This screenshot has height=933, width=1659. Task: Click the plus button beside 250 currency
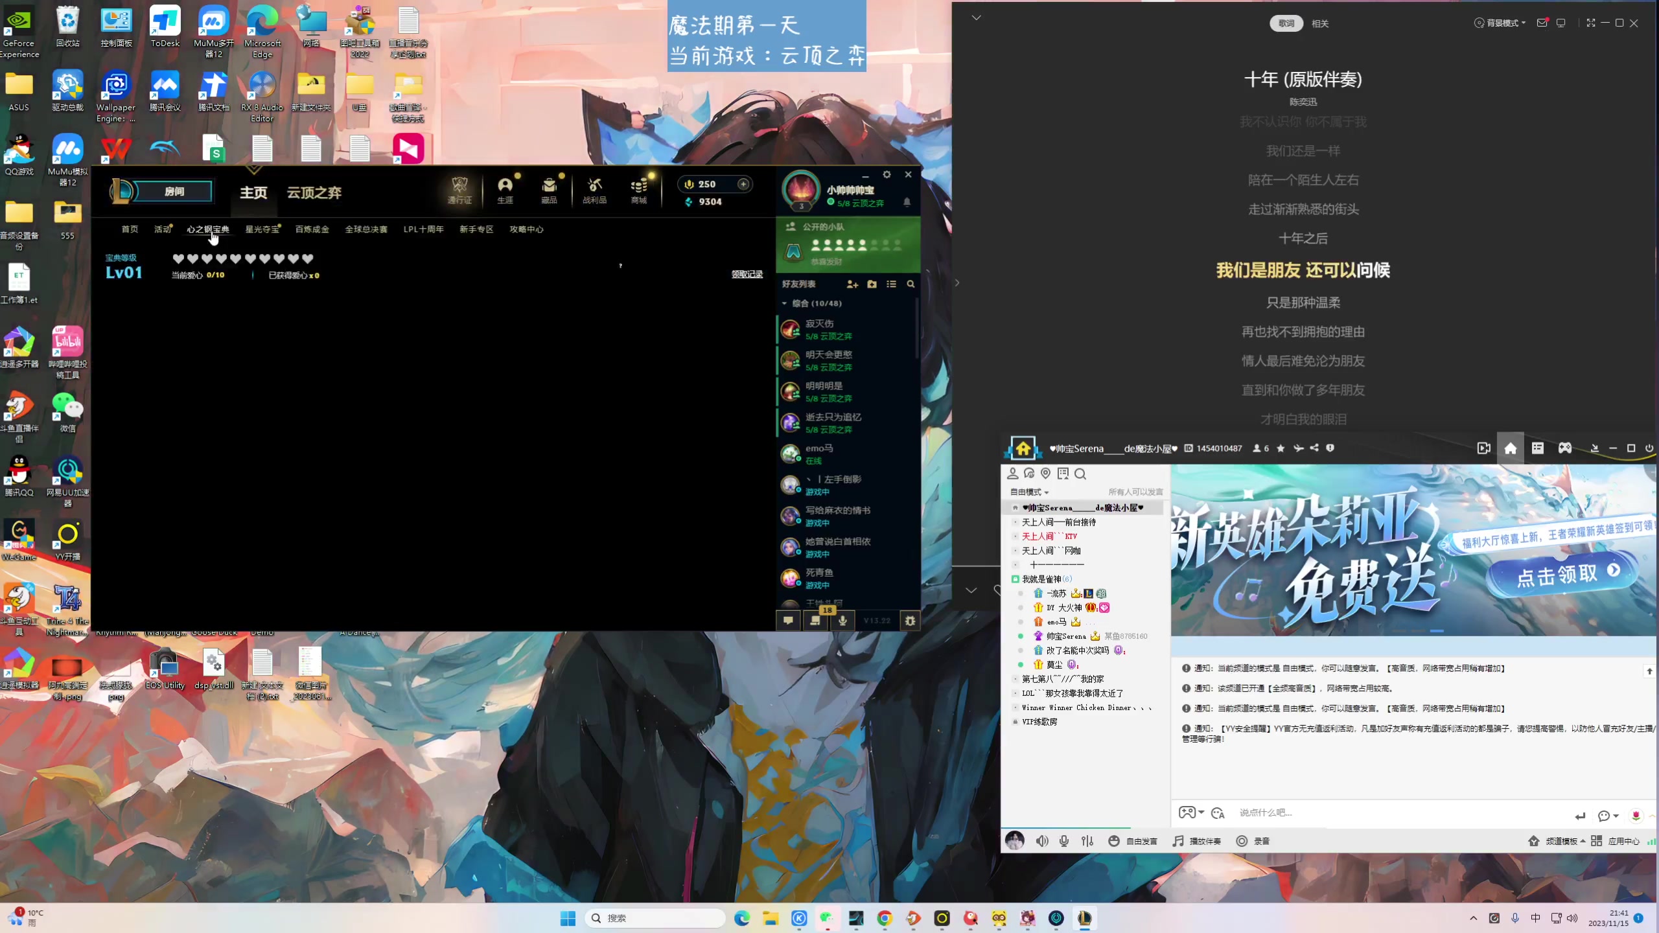(x=743, y=184)
